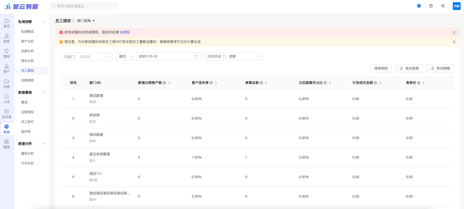This screenshot has height=209, width=464.
Task: Open the help question mark icon in header
Action: pyautogui.click(x=431, y=6)
